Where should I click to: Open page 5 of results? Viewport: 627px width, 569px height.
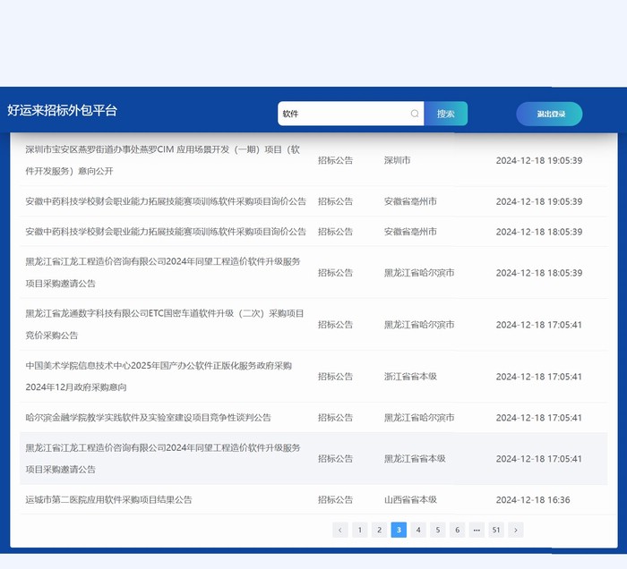tap(438, 530)
